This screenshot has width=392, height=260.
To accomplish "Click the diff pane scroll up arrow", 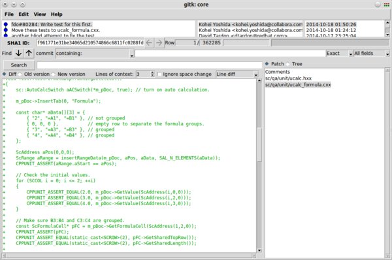I will point(259,80).
